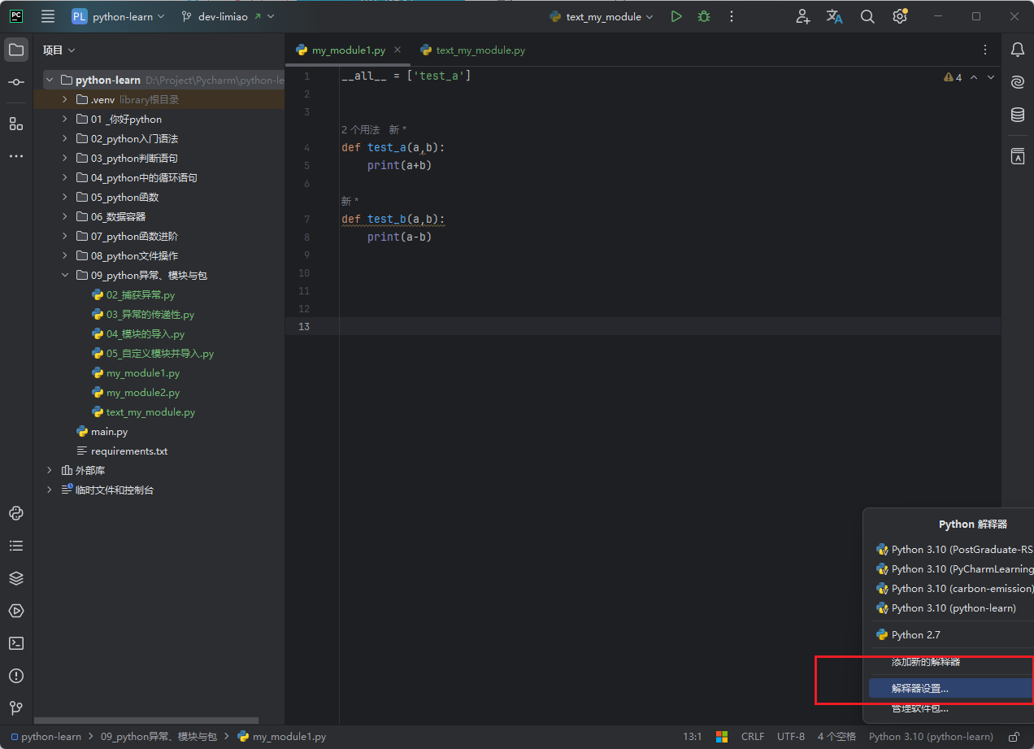The image size is (1034, 749).
Task: Open the Git tool window
Action: pos(16,708)
